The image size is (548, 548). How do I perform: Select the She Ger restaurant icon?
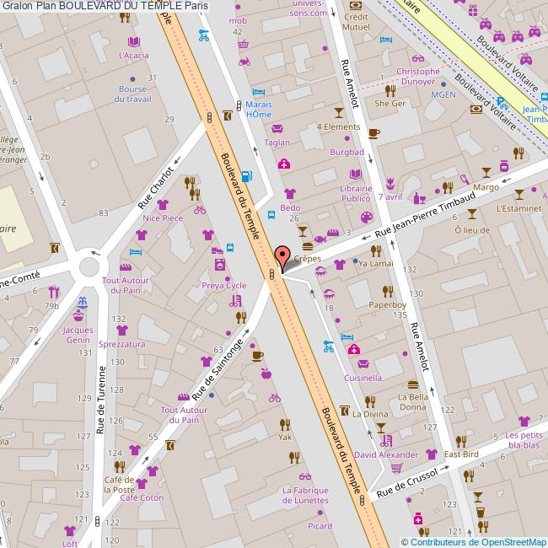click(390, 90)
